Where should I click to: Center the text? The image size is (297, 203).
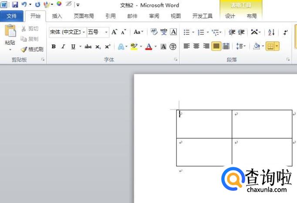tap(196, 46)
